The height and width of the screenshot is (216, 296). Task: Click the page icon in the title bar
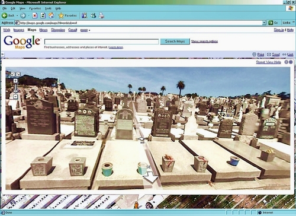[x=2, y=2]
